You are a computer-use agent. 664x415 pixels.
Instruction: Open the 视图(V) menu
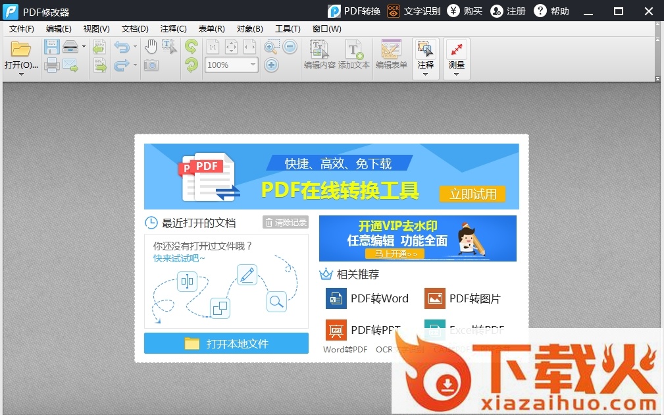coord(97,29)
